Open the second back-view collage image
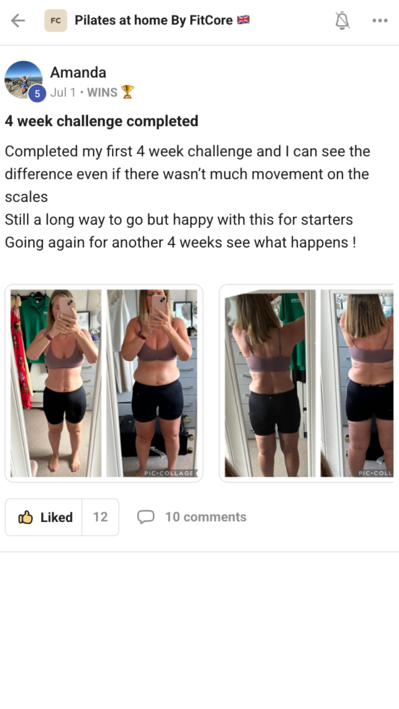This screenshot has width=399, height=709. pyautogui.click(x=307, y=383)
